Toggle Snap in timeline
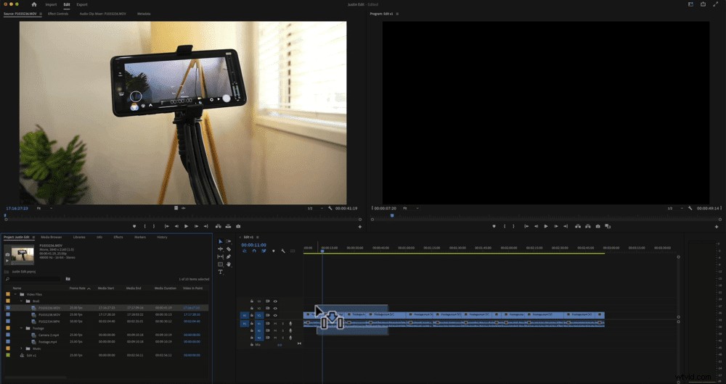 pos(254,251)
